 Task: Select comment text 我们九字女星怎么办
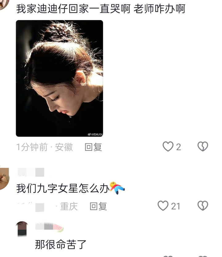point(63,189)
